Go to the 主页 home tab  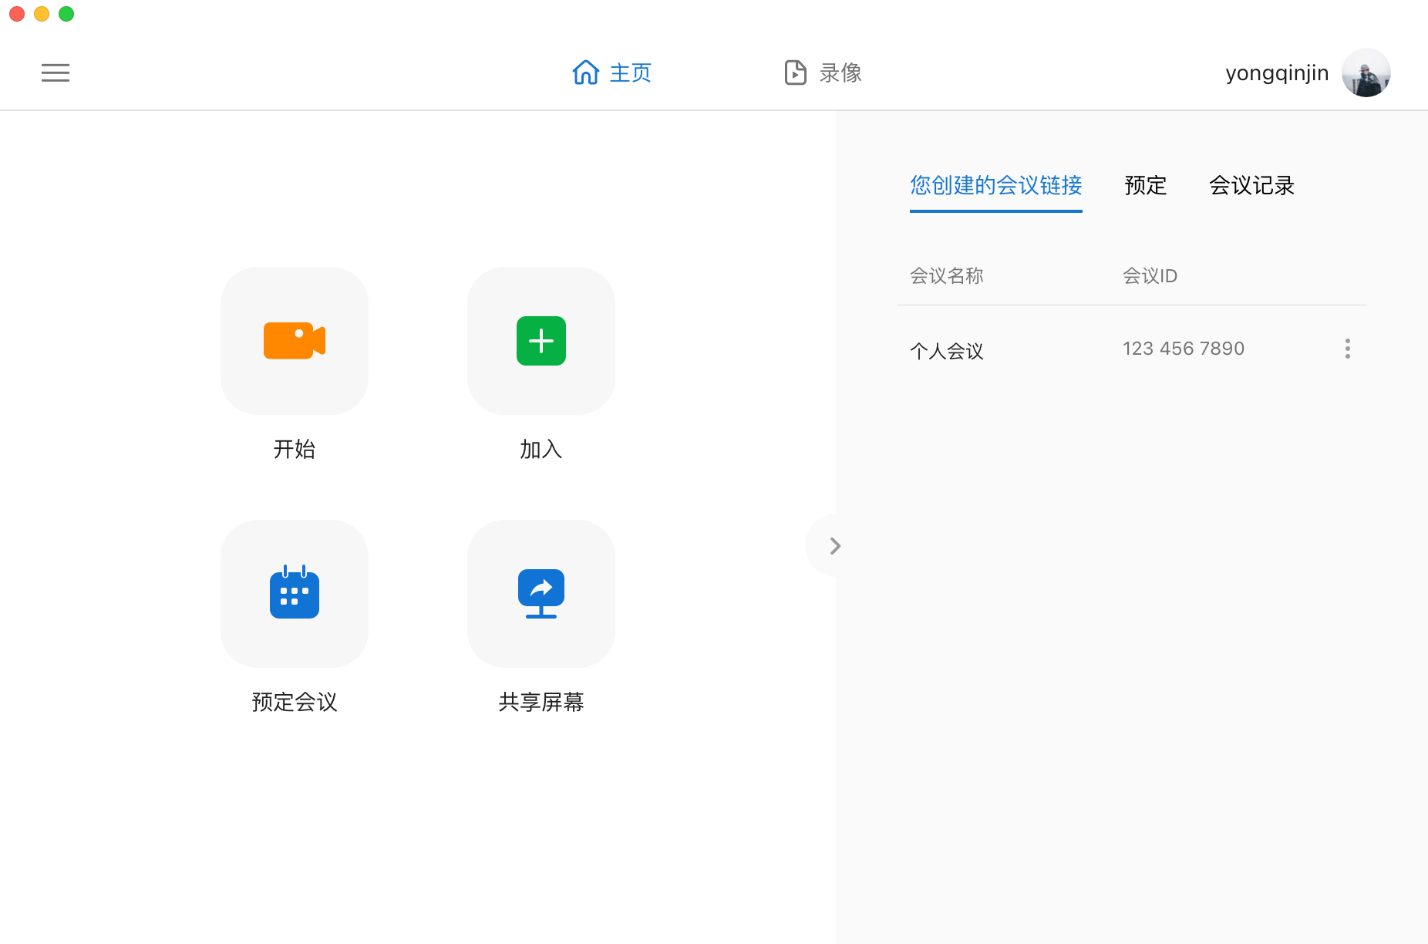tap(612, 72)
